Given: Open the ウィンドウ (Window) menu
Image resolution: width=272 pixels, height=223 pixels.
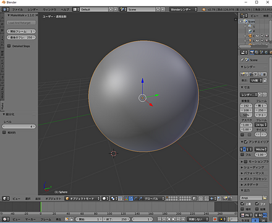Looking at the screenshot, I should point(49,9).
